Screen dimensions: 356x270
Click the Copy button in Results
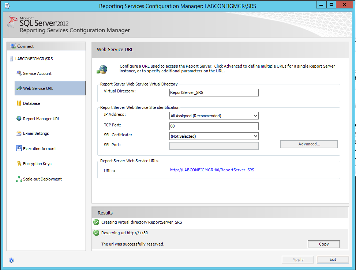tap(324, 244)
